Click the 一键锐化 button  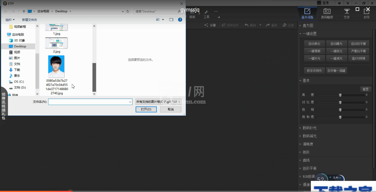point(337,51)
